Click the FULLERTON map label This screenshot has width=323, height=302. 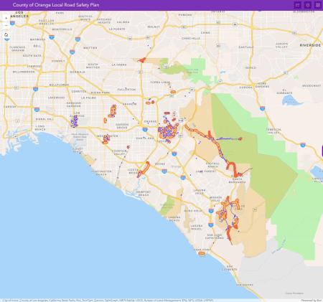tap(127, 90)
